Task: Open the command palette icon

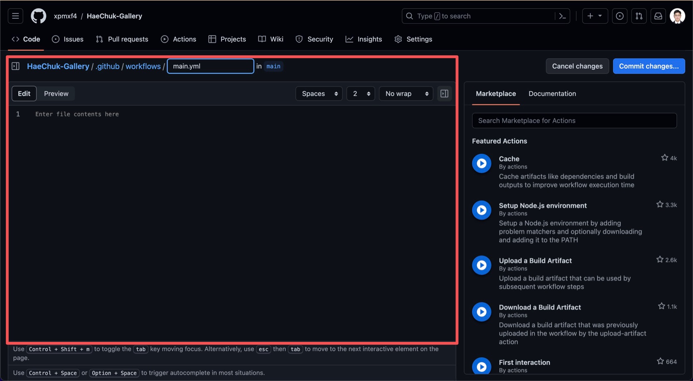Action: [x=563, y=16]
